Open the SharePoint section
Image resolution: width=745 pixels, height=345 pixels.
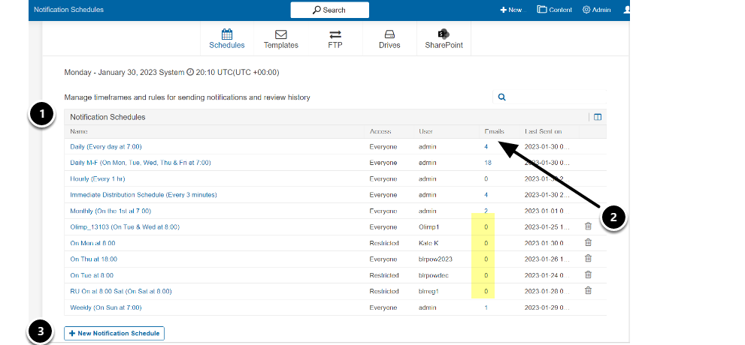(444, 39)
